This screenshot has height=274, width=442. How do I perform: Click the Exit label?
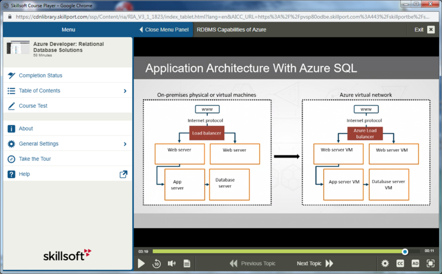click(419, 30)
